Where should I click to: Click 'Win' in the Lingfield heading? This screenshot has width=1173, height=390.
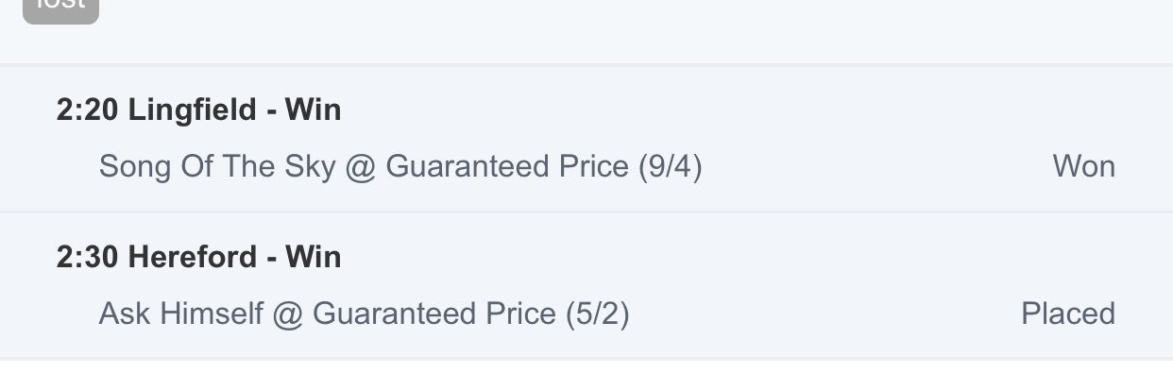[313, 110]
